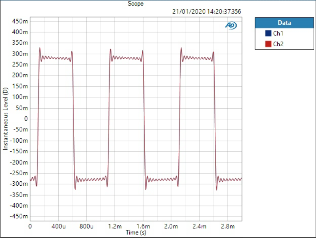The width and height of the screenshot is (317, 238).
Task: Click the Time (s) axis label
Action: (136, 233)
